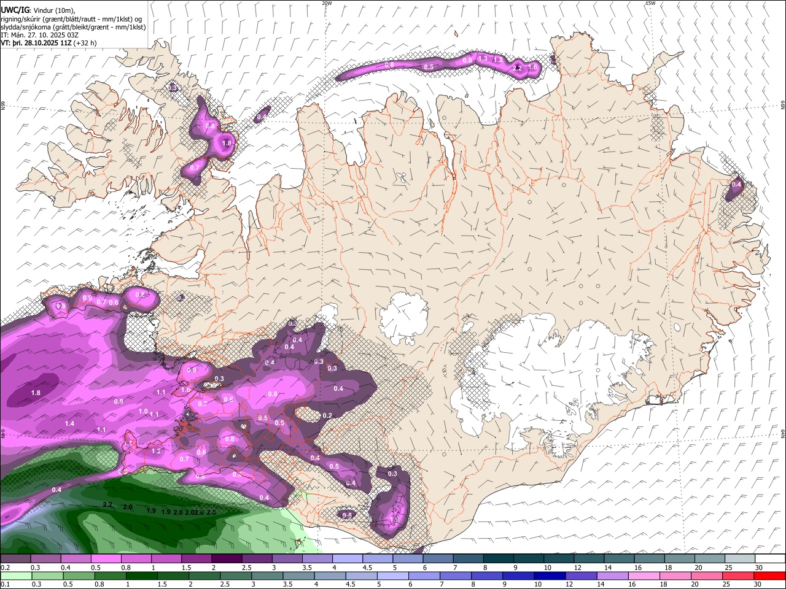Select dark teal upper legend swatch at 8
Screen dimensions: 786x589
(499, 559)
